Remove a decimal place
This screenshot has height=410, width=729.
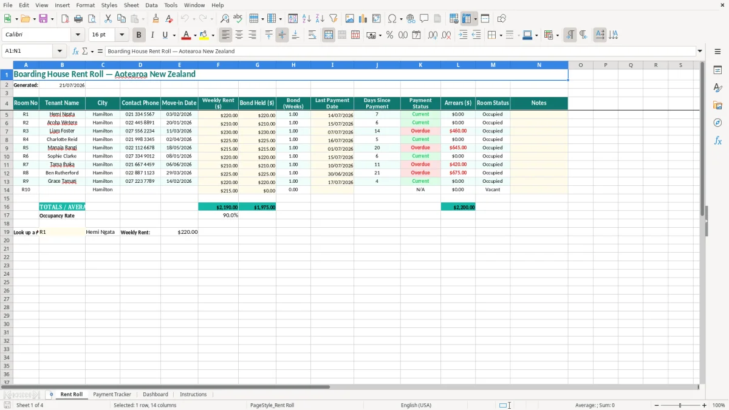(x=446, y=35)
